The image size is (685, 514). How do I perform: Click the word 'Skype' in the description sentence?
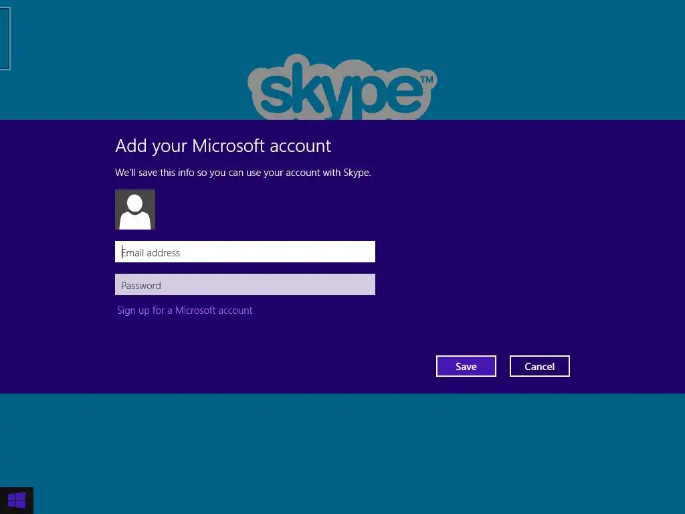click(357, 173)
